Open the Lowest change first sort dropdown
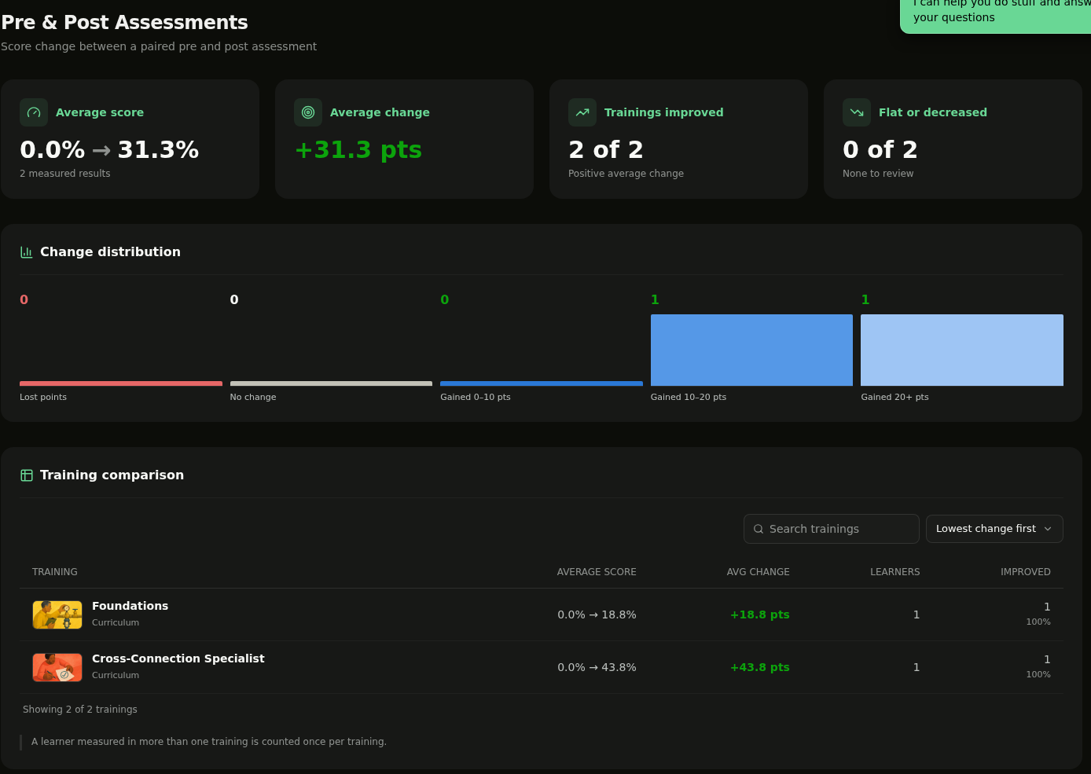The image size is (1091, 774). click(994, 529)
